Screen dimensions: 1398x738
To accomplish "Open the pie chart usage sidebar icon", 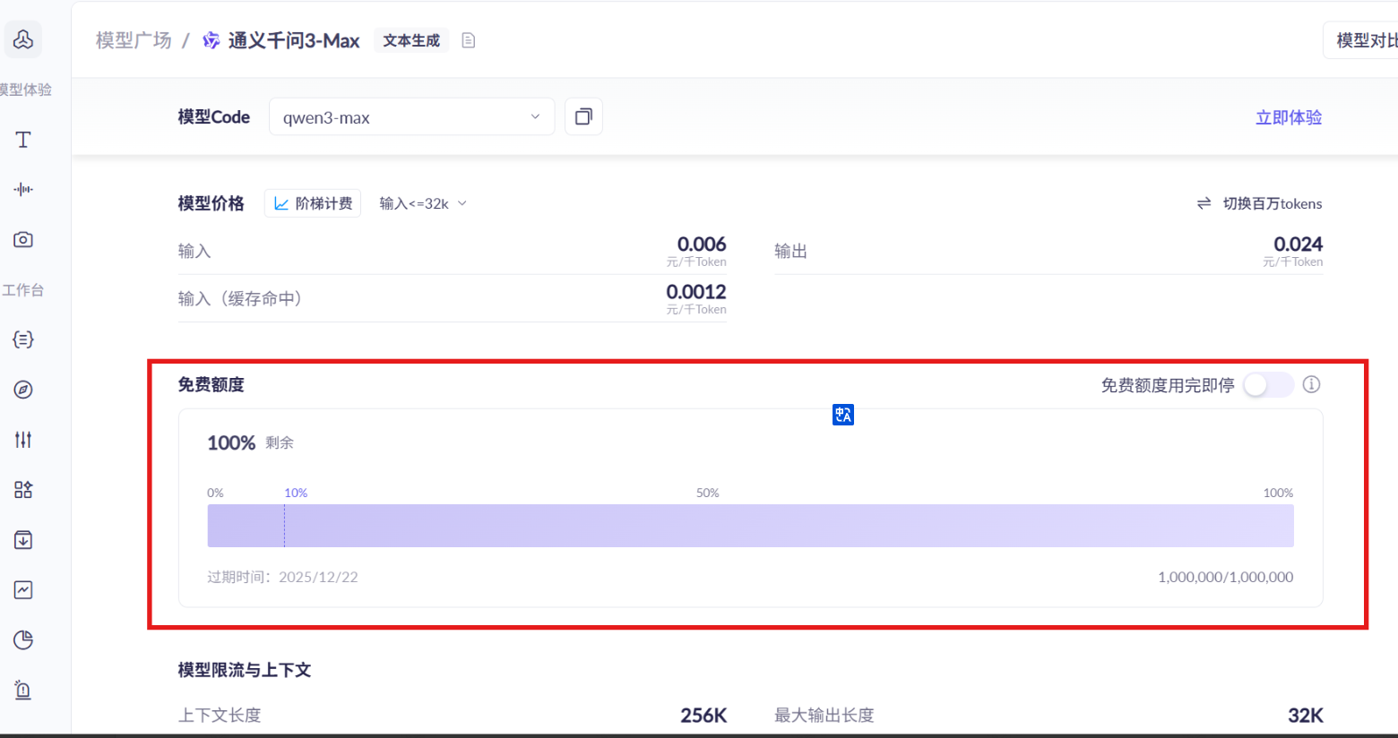I will [x=23, y=640].
